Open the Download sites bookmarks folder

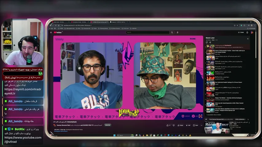click(x=86, y=28)
